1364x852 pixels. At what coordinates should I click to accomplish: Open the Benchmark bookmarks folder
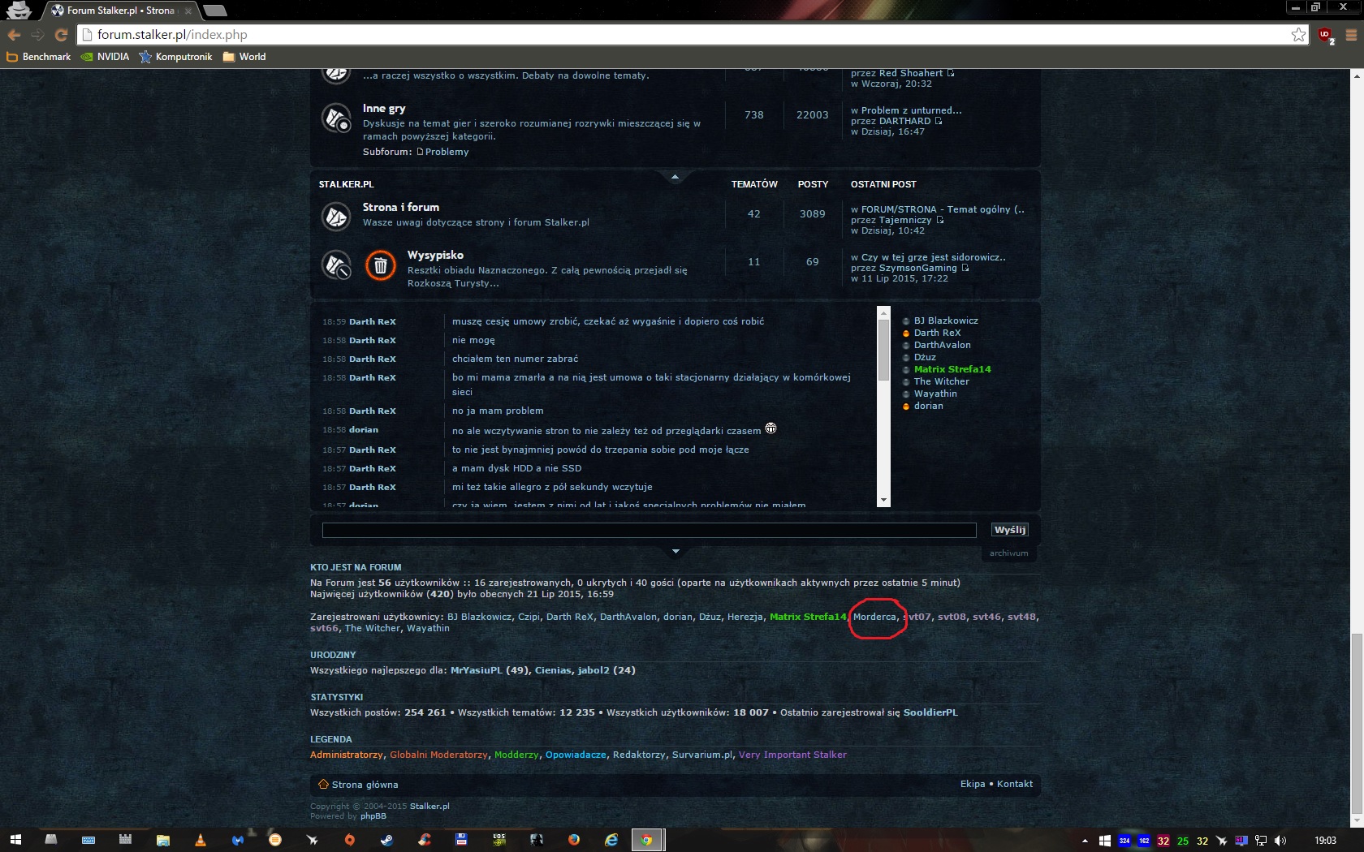pyautogui.click(x=38, y=57)
